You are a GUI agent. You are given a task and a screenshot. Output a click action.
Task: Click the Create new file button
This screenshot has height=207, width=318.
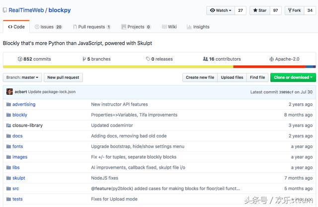[200, 77]
